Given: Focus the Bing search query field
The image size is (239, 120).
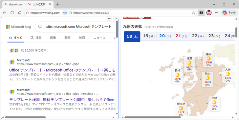Looking at the screenshot, I should click(79, 26).
